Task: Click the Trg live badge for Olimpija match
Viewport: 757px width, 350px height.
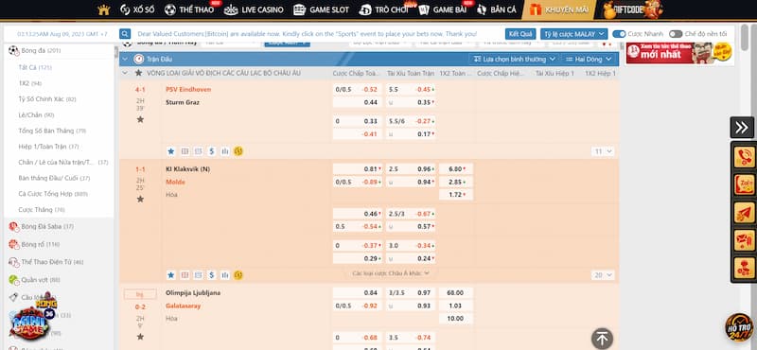Action: tap(140, 294)
